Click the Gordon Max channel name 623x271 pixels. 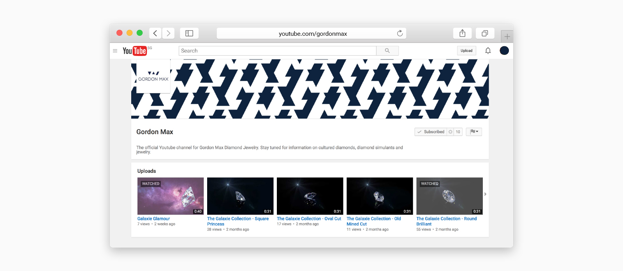coord(155,132)
